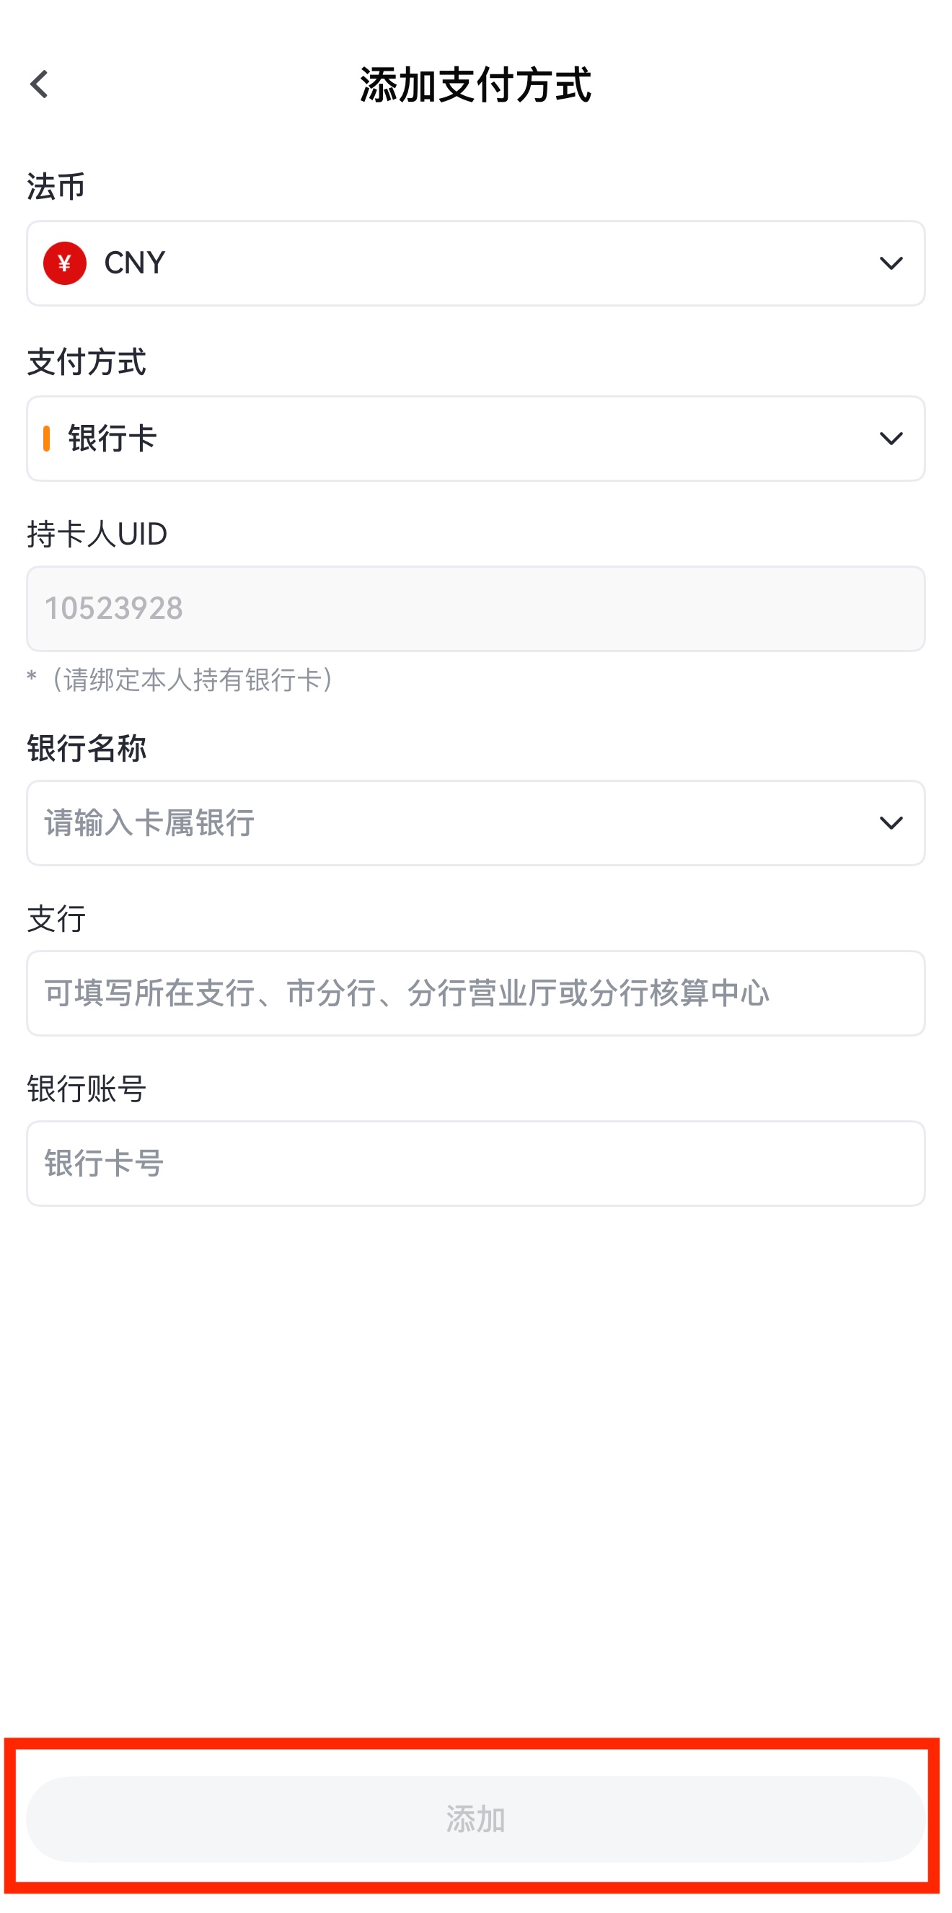Screen dimensions: 952x1913
Task: Click the red yen CNY icon
Action: click(x=65, y=263)
